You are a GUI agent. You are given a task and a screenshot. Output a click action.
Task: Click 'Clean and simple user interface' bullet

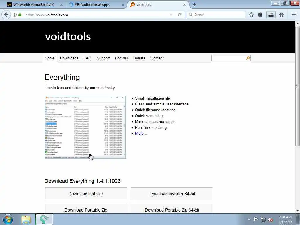[x=161, y=104]
